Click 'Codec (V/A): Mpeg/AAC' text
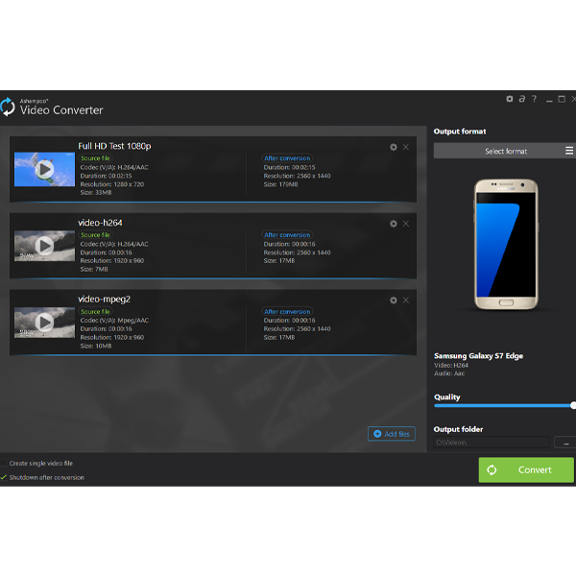This screenshot has width=576, height=576. pos(114,321)
